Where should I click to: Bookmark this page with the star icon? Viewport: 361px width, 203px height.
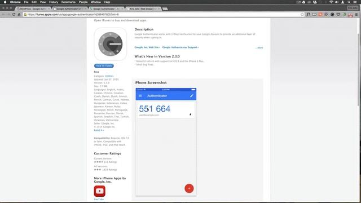point(302,15)
